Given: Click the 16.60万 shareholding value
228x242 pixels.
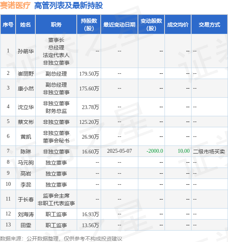Looking at the screenshot, I should 90,152.
